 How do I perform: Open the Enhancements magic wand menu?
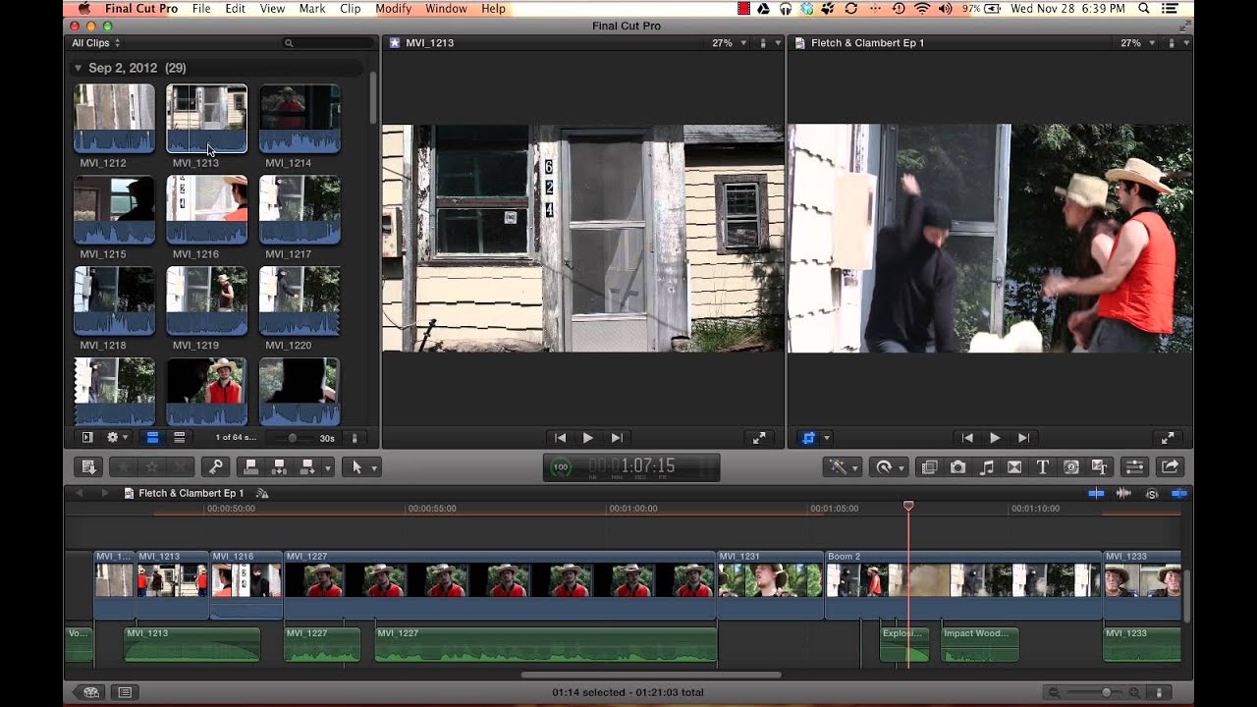point(843,467)
